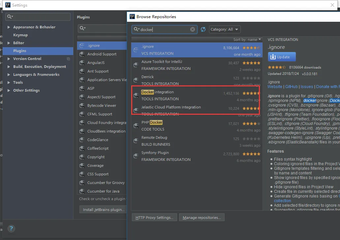Expand the Version Control settings node

(x=9, y=59)
